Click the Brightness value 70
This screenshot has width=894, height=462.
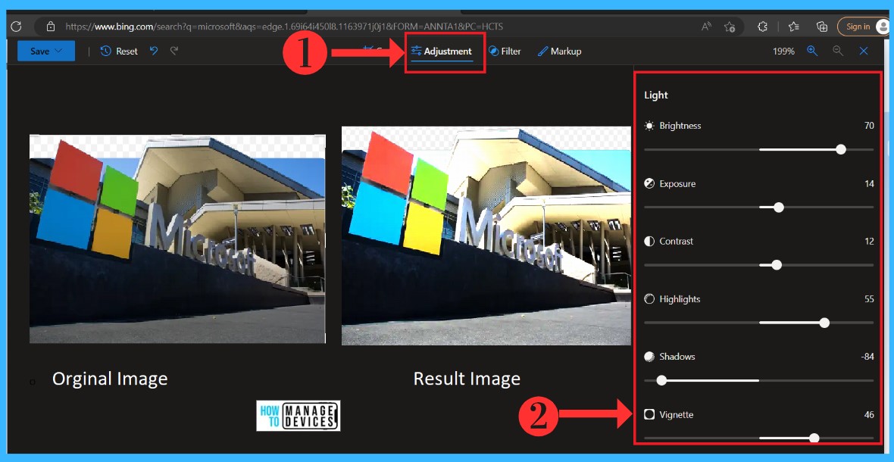tap(869, 125)
